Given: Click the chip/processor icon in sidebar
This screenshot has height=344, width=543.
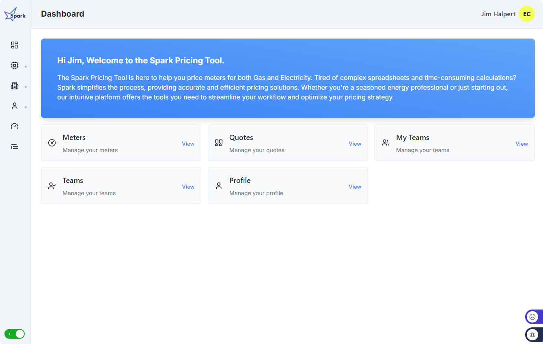Looking at the screenshot, I should pyautogui.click(x=15, y=65).
